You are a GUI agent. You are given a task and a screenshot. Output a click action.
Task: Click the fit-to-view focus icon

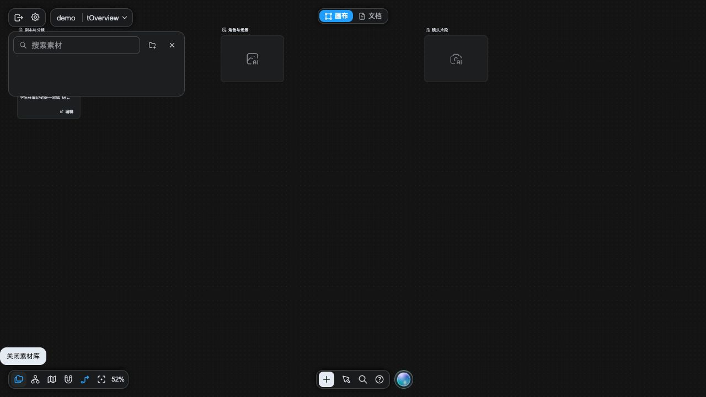tap(101, 379)
